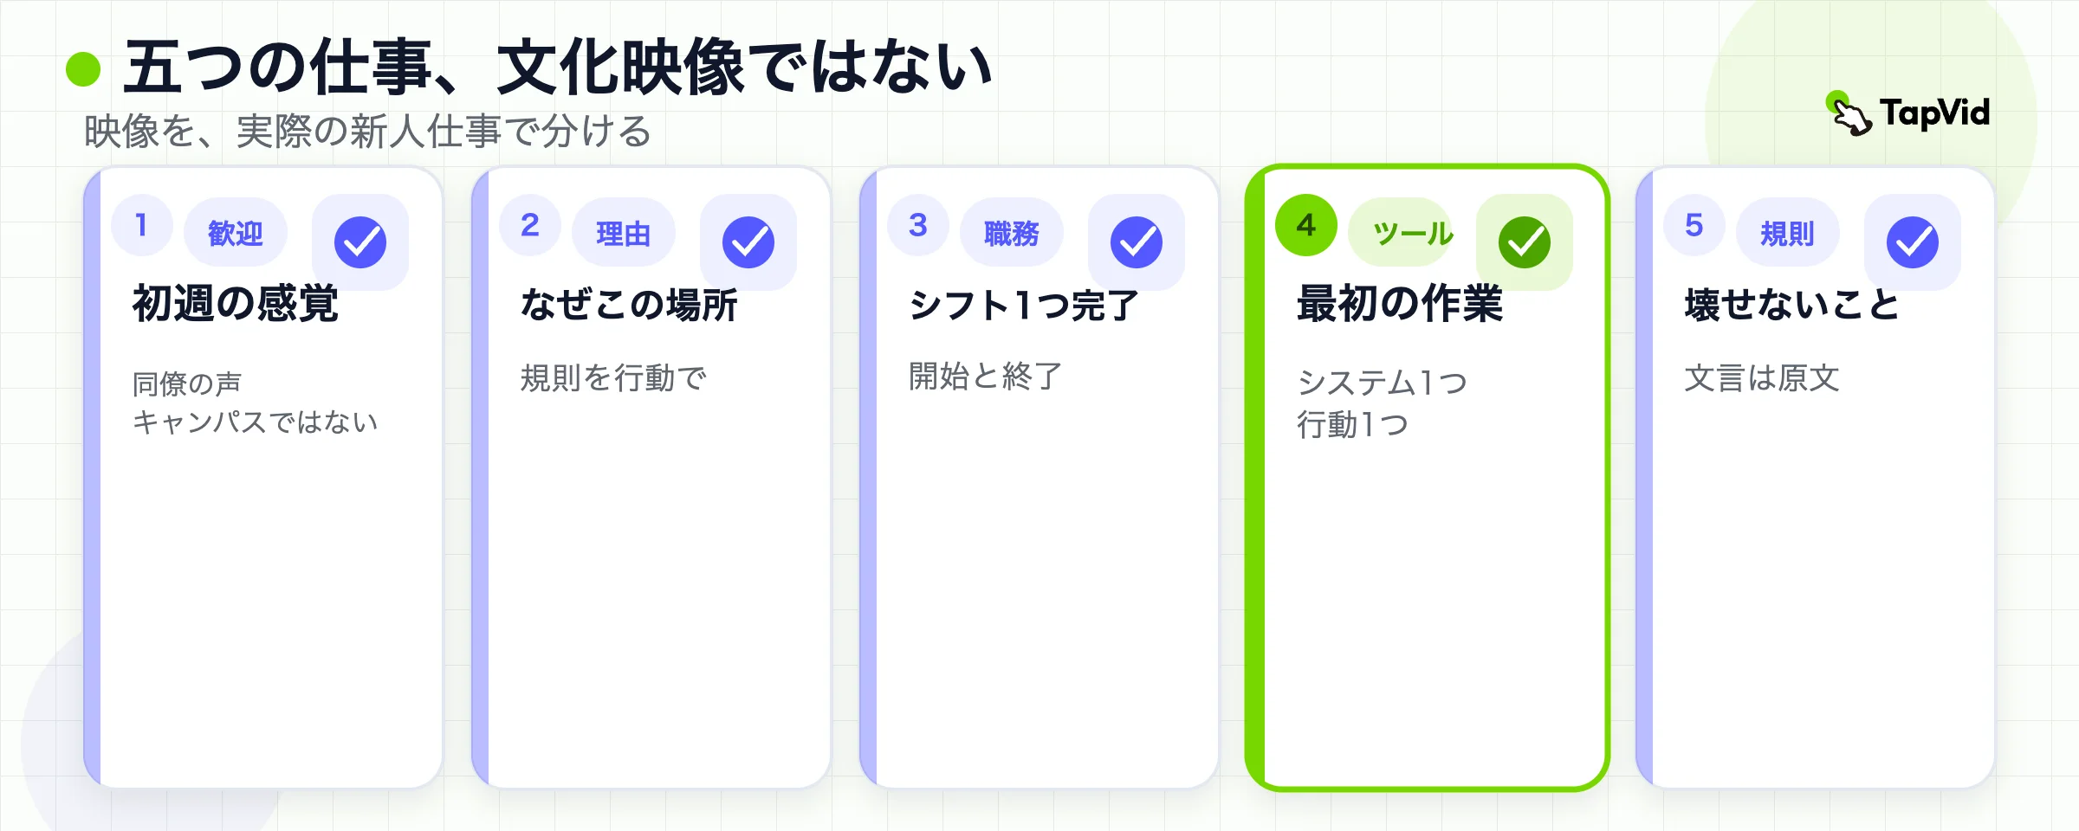Toggle the checkmark on the 理由 card
This screenshot has height=831, width=2079.
pos(748,242)
